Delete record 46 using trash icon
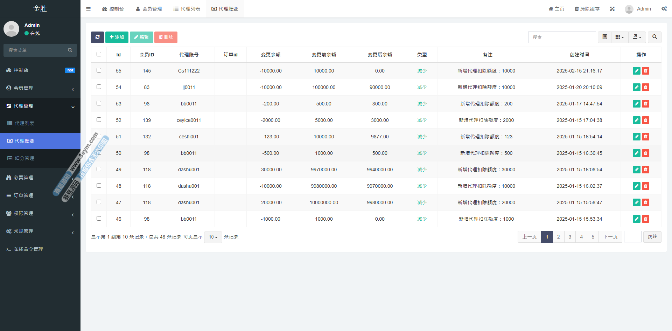The width and height of the screenshot is (672, 331). [646, 219]
